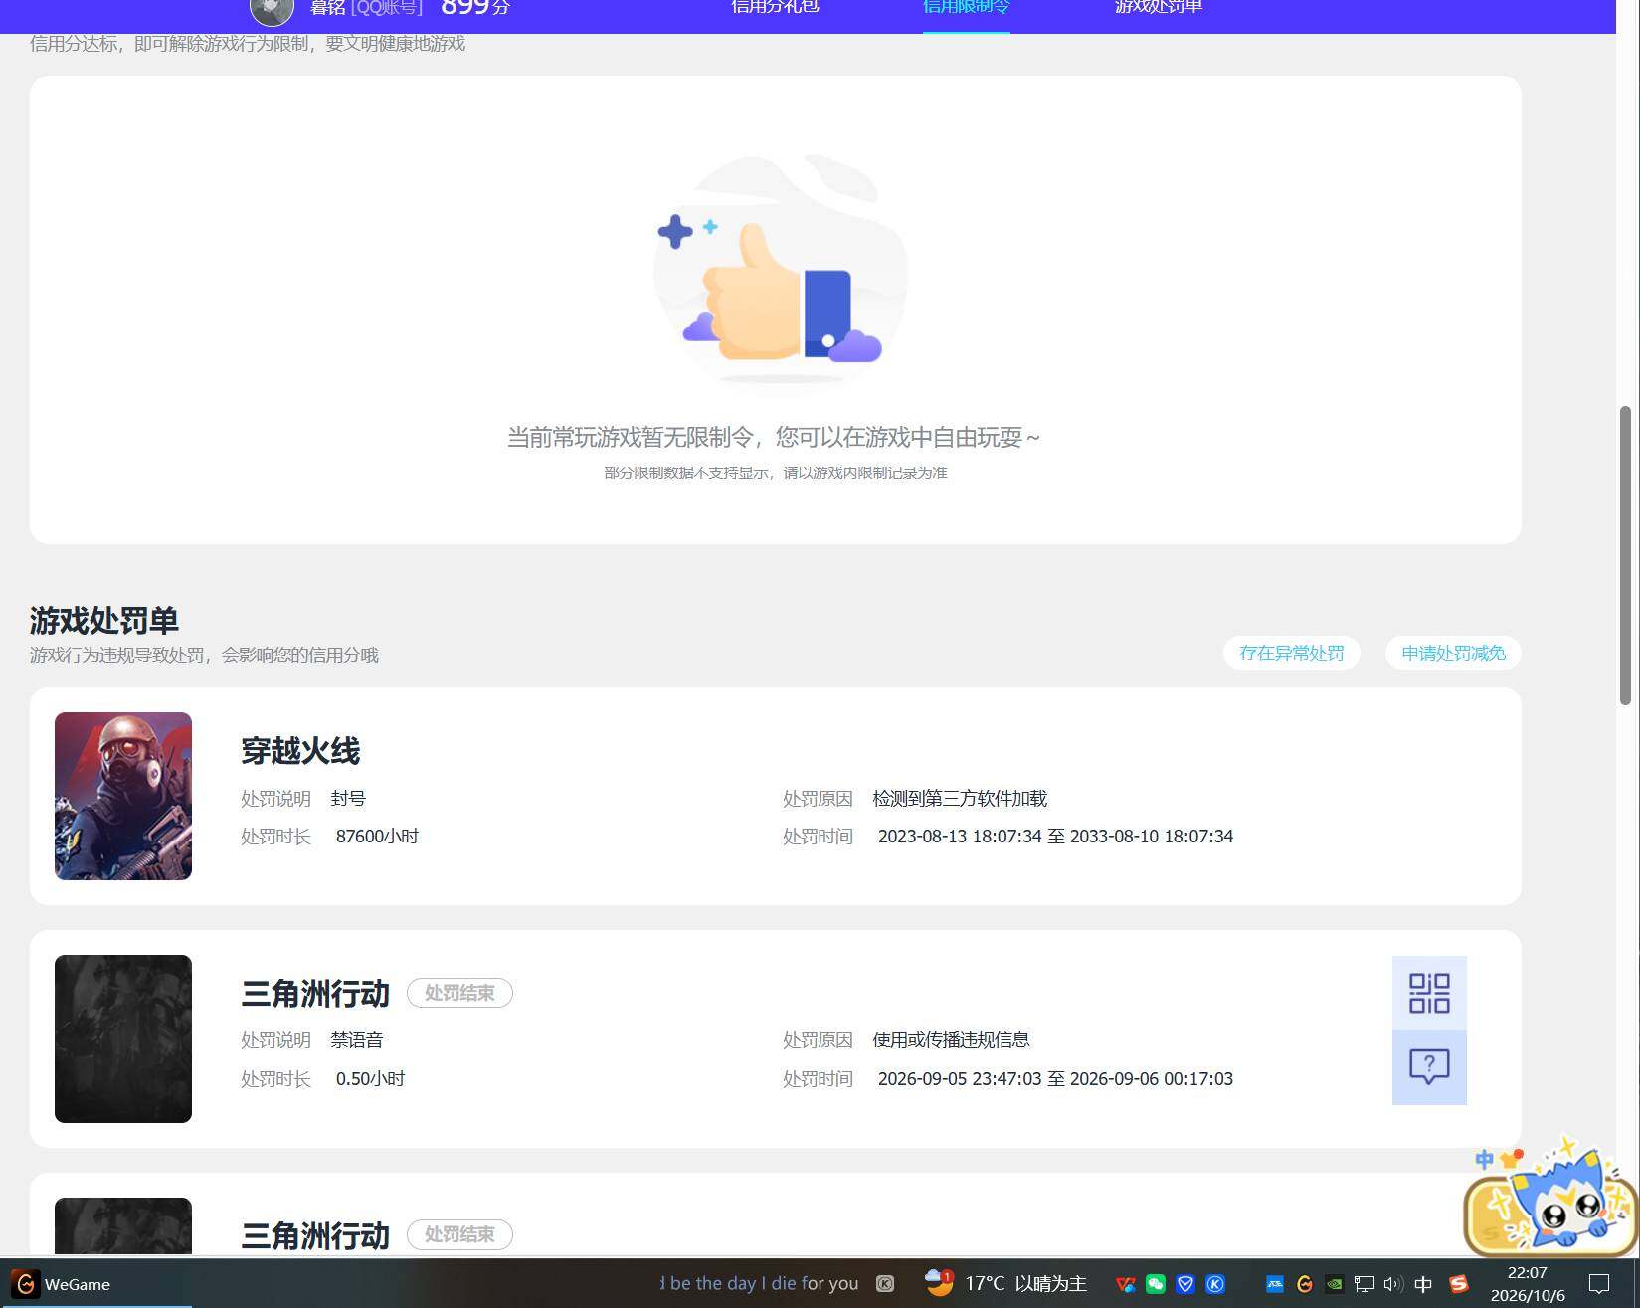This screenshot has height=1308, width=1640.
Task: Click the page vertical scrollbar thumb
Action: (x=1625, y=555)
